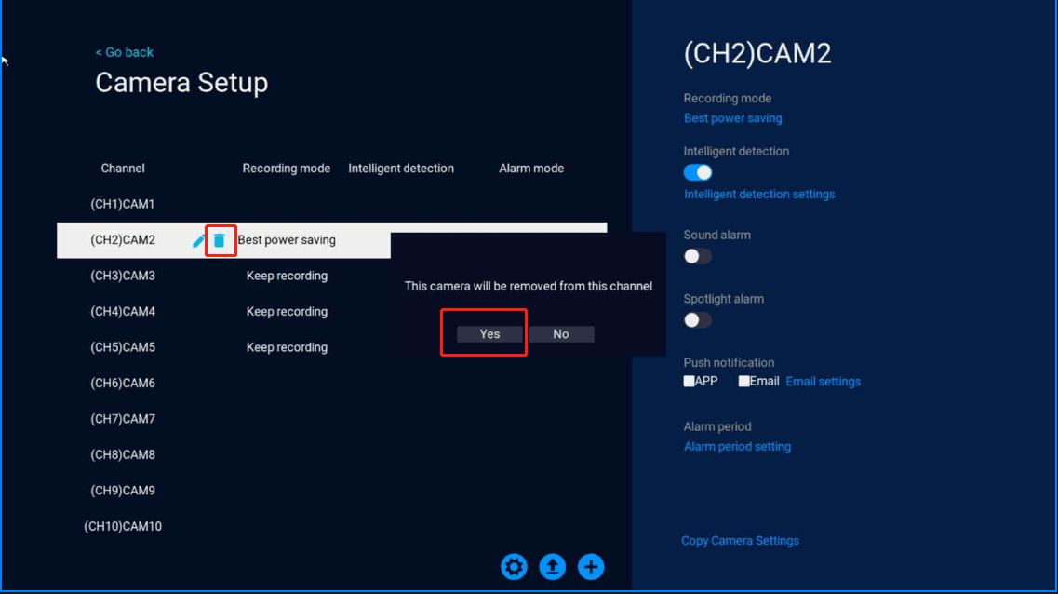Check the APP push notification checkbox
This screenshot has height=594, width=1058.
click(x=690, y=382)
